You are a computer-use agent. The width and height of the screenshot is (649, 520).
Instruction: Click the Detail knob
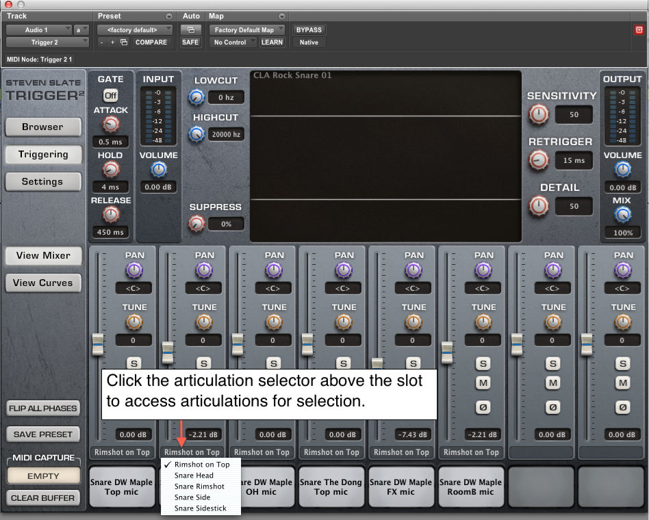coord(539,206)
